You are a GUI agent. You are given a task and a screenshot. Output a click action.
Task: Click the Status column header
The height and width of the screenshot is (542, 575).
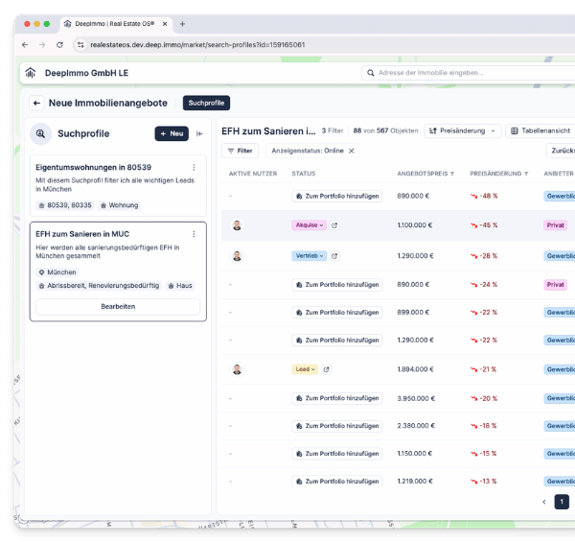point(303,174)
